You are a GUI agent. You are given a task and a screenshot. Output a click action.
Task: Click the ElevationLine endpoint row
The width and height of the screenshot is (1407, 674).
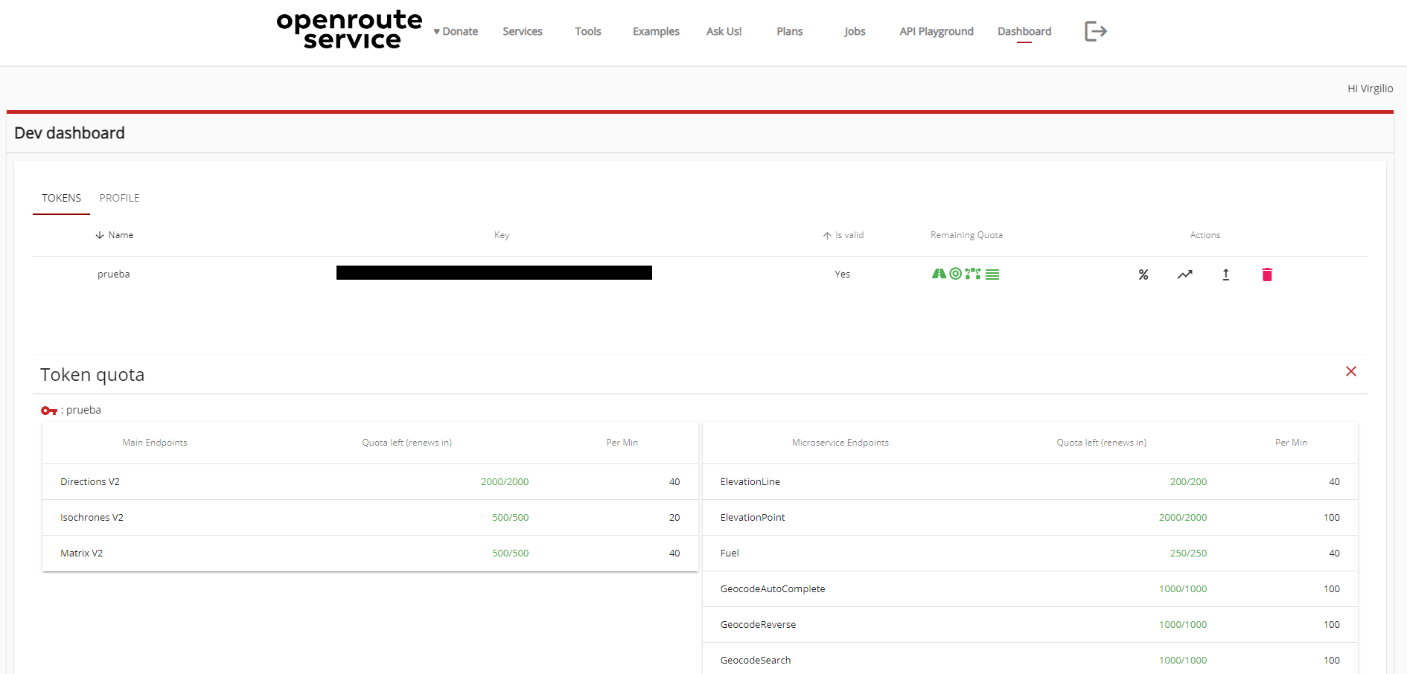pyautogui.click(x=1030, y=482)
